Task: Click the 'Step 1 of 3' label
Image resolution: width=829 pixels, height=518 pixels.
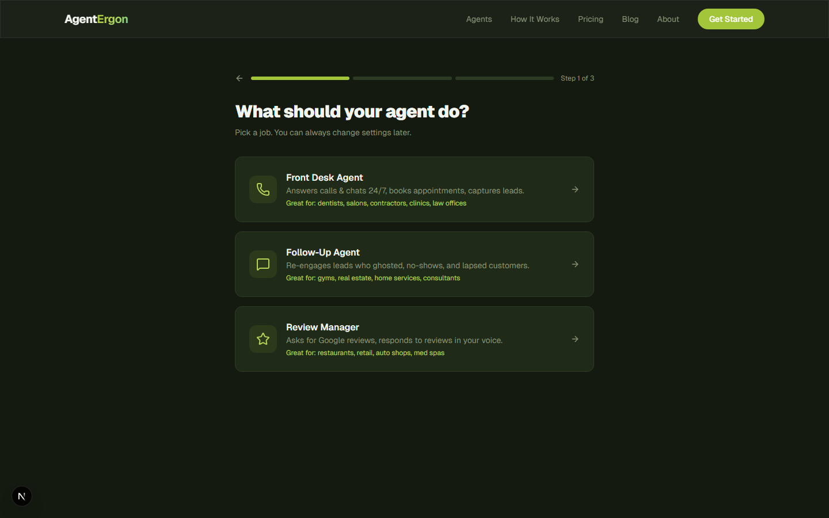Action: coord(577,78)
